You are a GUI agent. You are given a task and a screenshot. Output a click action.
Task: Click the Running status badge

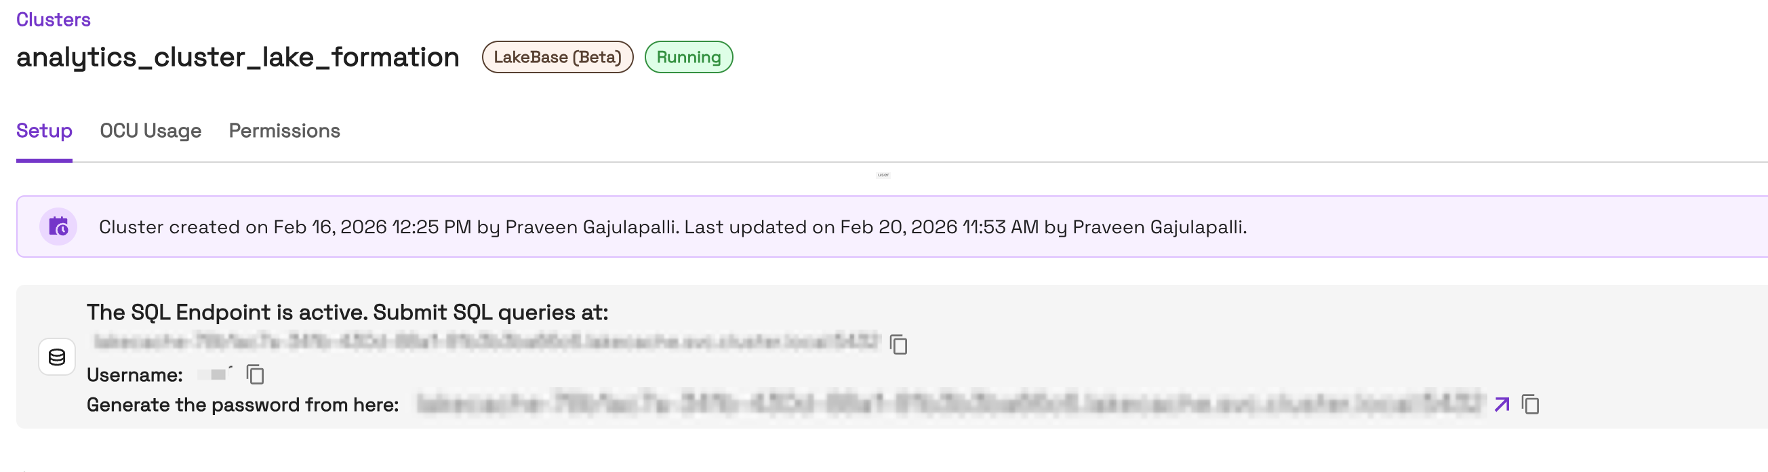click(x=687, y=57)
